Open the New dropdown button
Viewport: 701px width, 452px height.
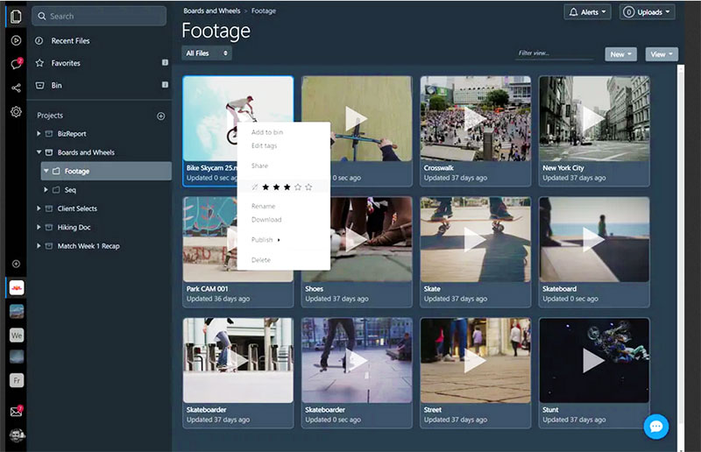[x=620, y=54]
